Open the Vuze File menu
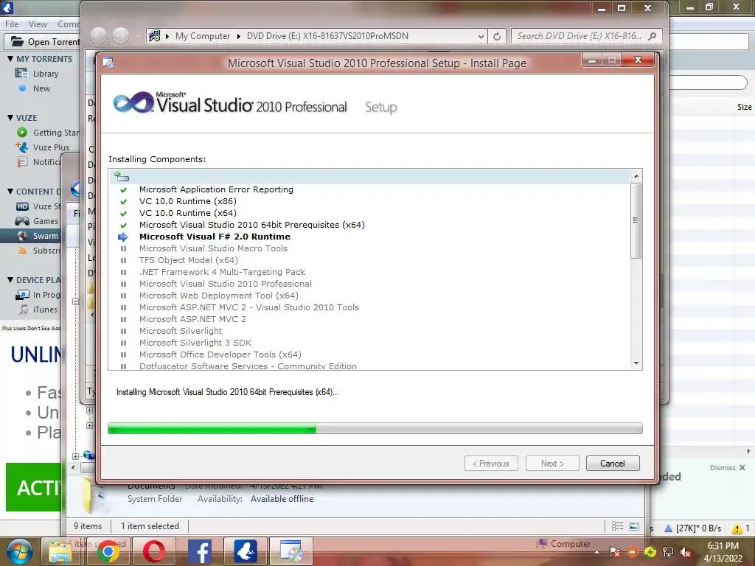The height and width of the screenshot is (566, 755). [12, 24]
